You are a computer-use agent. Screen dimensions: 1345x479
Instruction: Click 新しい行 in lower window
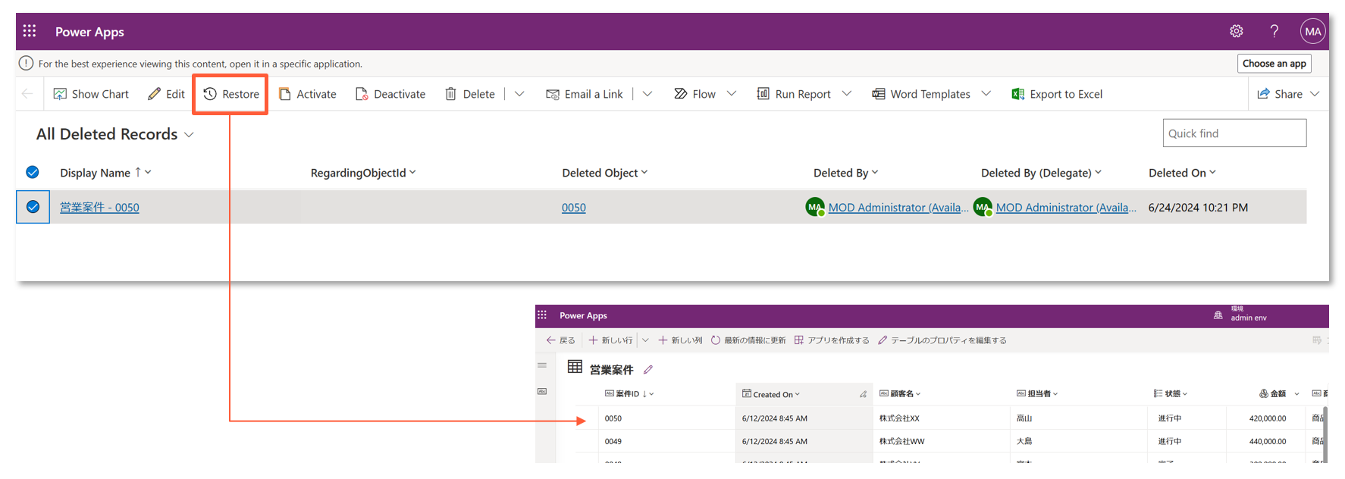pyautogui.click(x=610, y=340)
